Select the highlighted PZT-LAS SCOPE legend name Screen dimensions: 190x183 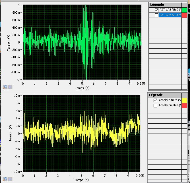[x=170, y=15]
